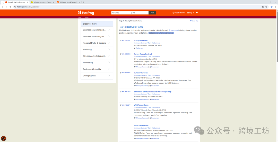The width and height of the screenshot is (278, 142).
Task: Expand the Marketing category
Action: coord(97,49)
